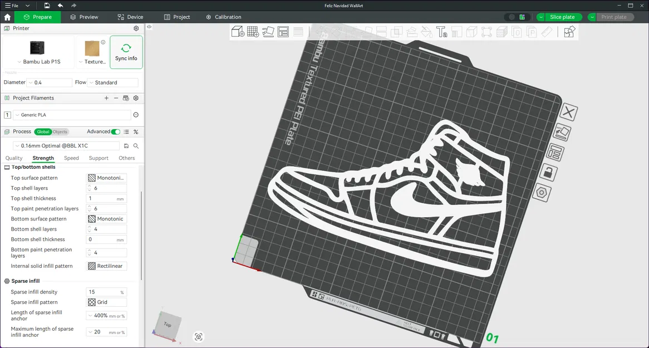Click the Arrange all objects icon

[x=283, y=32]
